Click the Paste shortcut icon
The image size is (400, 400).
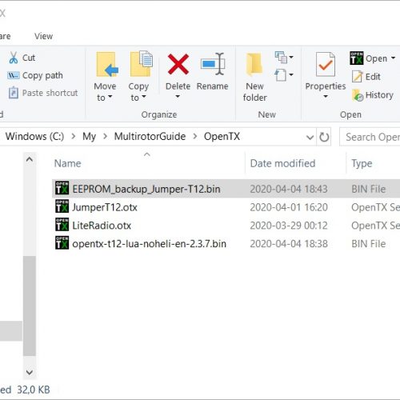tap(14, 93)
